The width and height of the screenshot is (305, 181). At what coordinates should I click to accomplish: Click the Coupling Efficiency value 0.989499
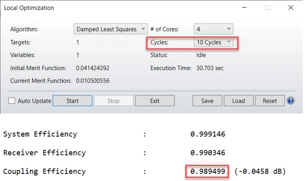point(208,171)
